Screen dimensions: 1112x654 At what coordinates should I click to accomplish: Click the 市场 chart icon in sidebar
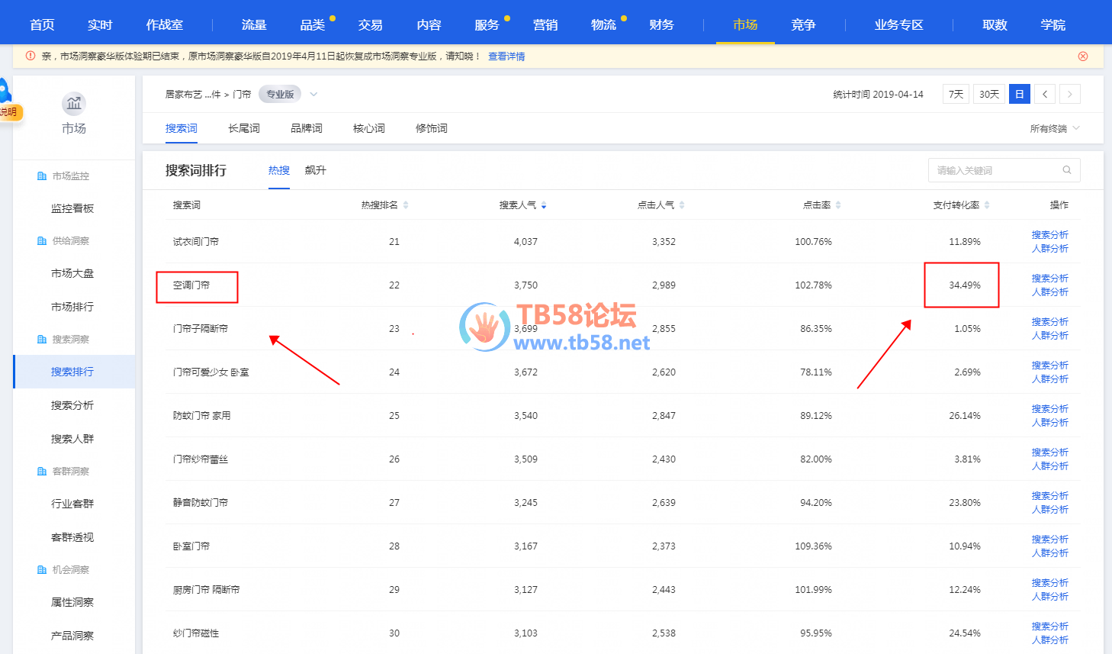pyautogui.click(x=74, y=104)
